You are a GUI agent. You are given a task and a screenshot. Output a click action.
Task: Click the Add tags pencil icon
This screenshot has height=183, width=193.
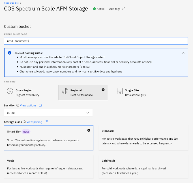[x=124, y=9]
